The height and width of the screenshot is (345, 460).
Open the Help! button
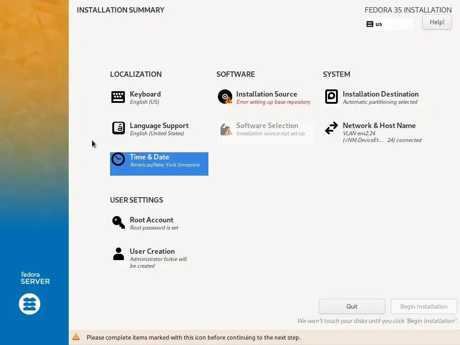tap(437, 22)
